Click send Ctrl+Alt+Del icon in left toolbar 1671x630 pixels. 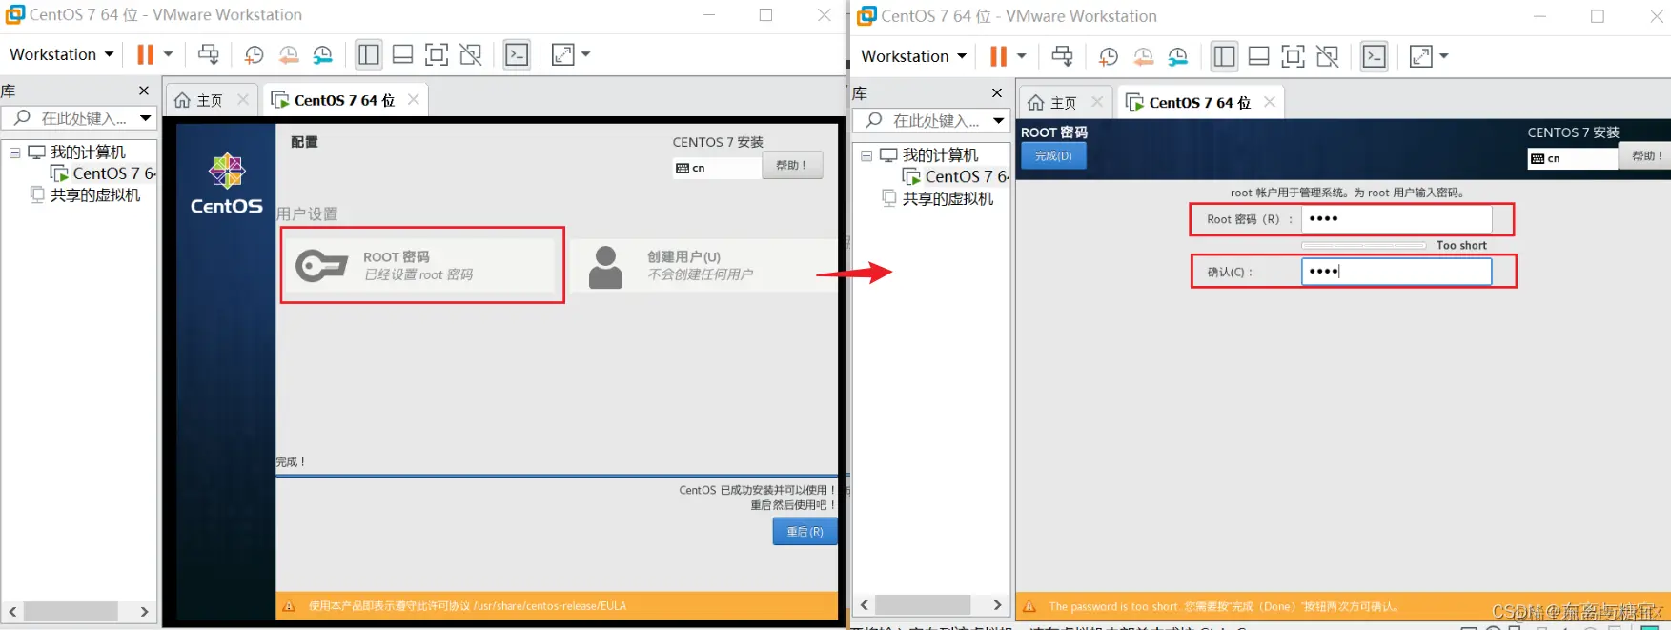click(x=209, y=54)
